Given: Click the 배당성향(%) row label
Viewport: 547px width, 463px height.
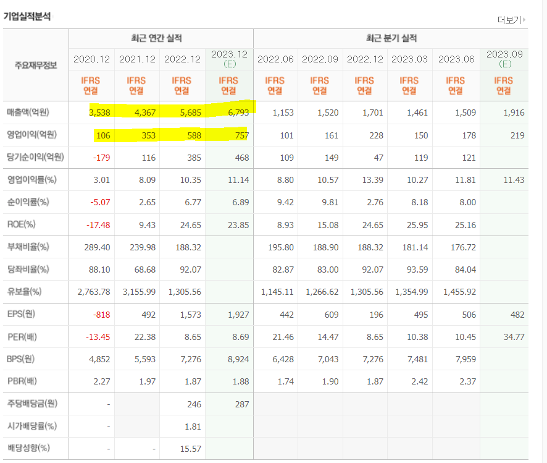Looking at the screenshot, I should [x=28, y=448].
